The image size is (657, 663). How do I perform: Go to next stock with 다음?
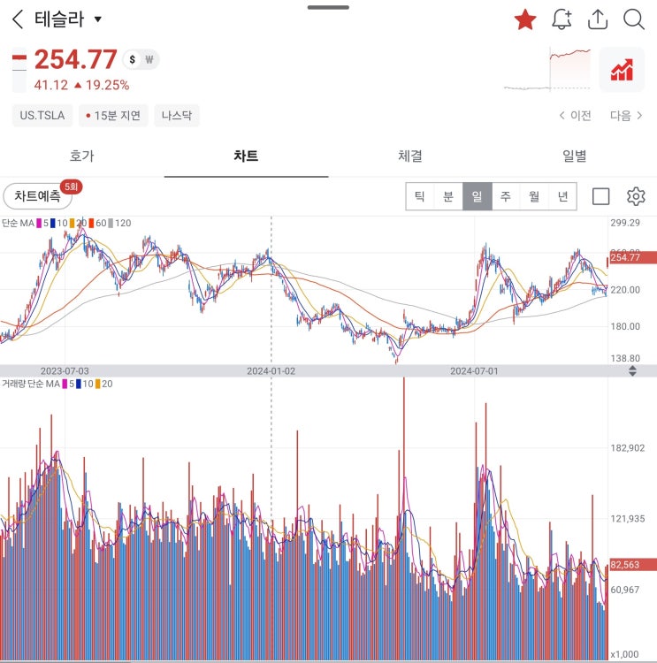coord(626,116)
